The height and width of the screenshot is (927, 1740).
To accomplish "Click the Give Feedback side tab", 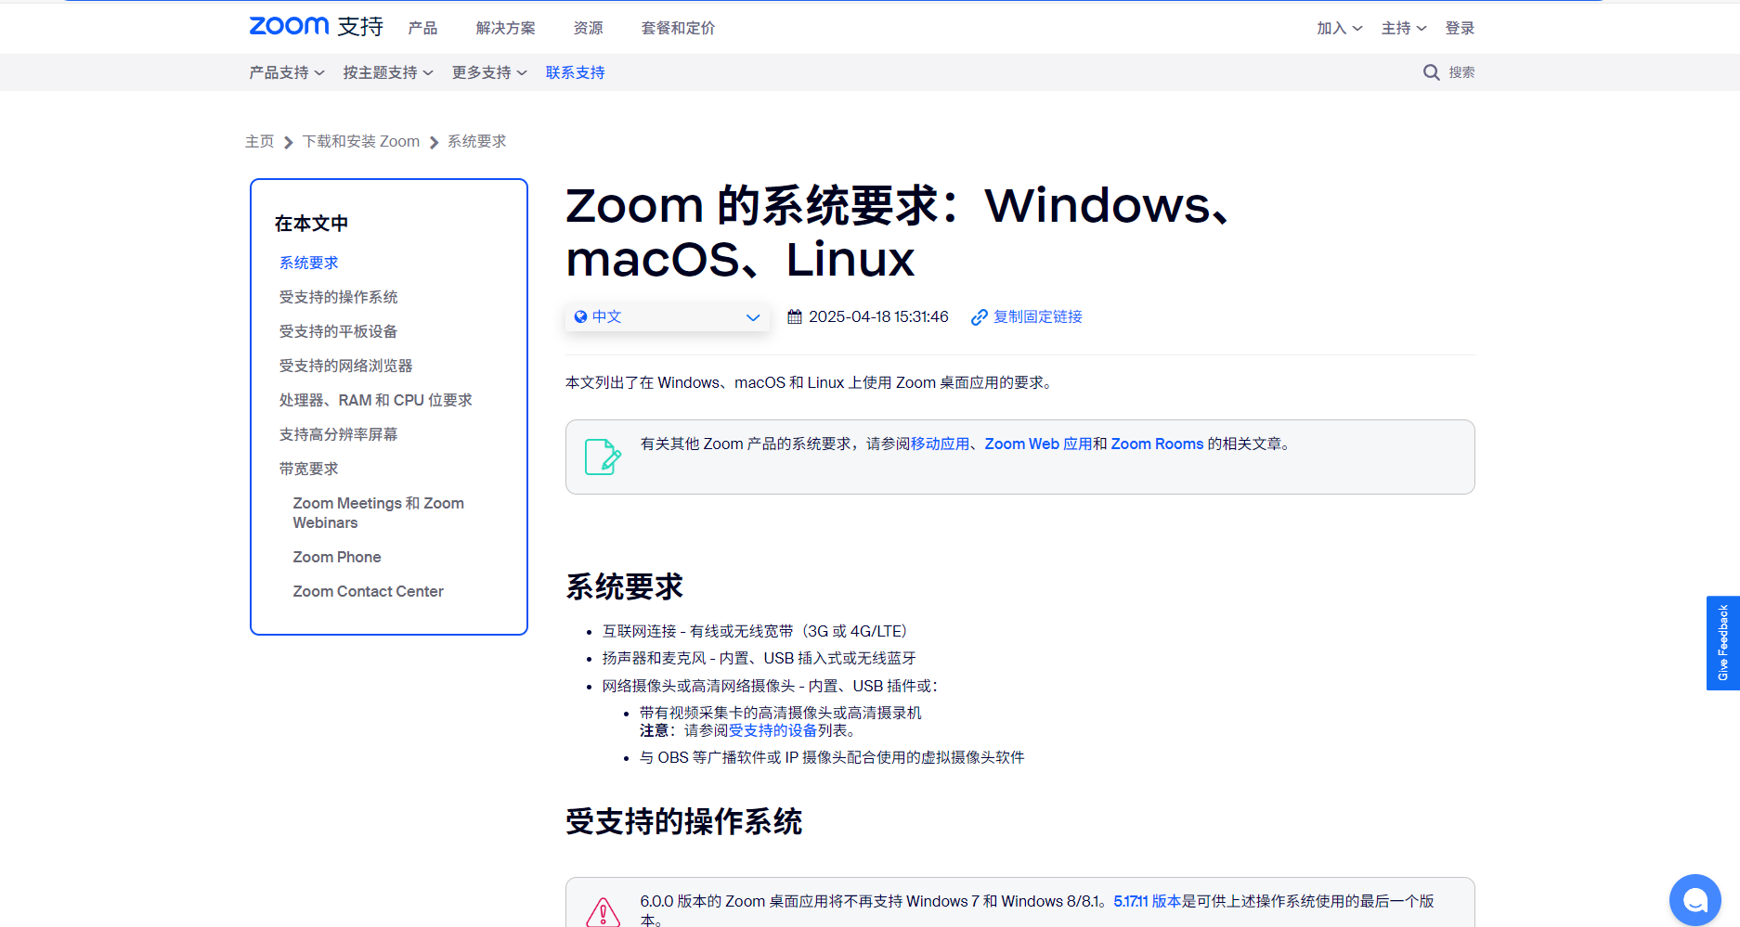I will (x=1722, y=642).
